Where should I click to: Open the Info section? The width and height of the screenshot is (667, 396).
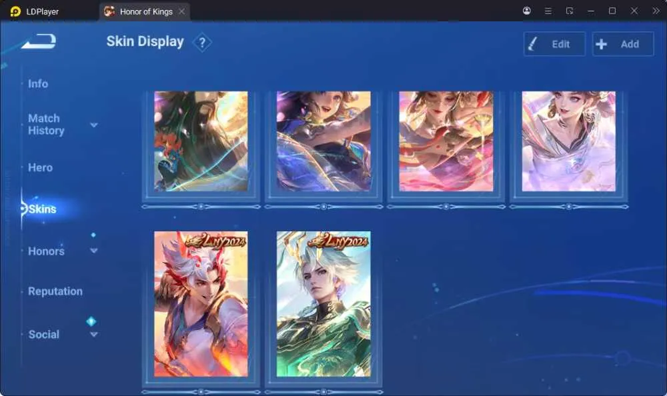[x=38, y=84]
